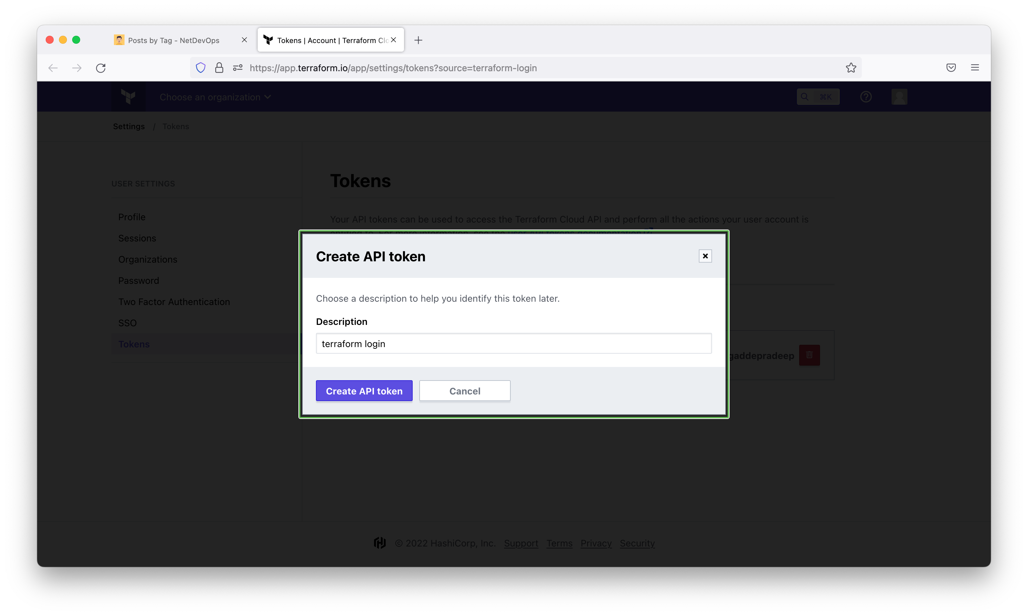Viewport: 1028px width, 616px height.
Task: Open Password settings
Action: (x=139, y=281)
